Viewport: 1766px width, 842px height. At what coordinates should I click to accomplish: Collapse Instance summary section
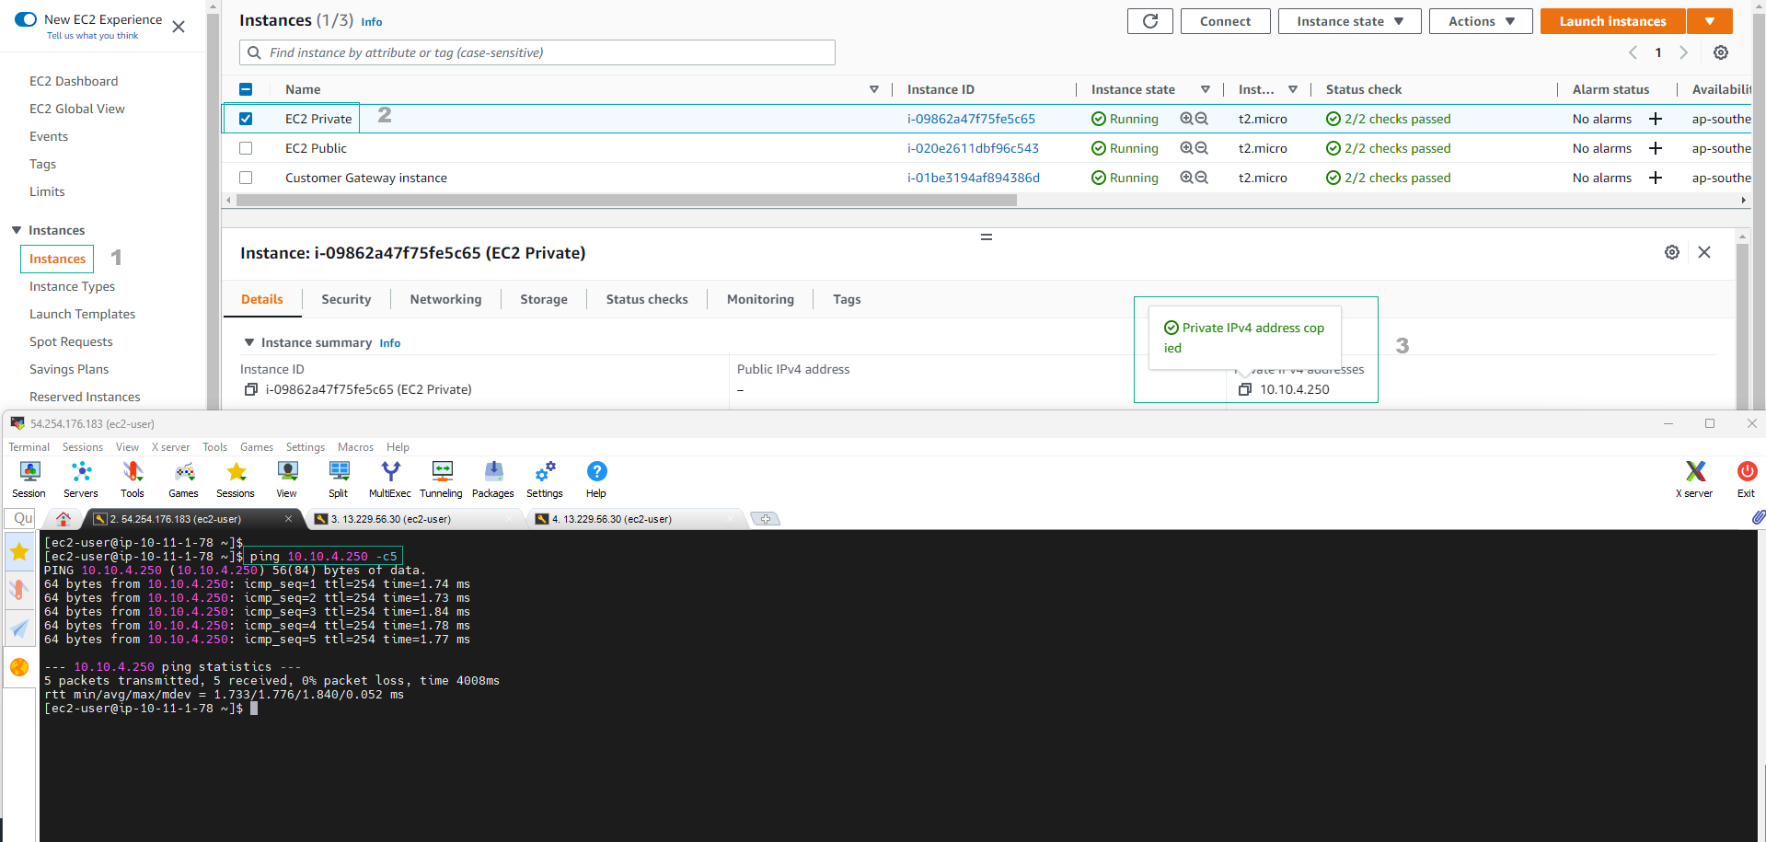point(248,342)
